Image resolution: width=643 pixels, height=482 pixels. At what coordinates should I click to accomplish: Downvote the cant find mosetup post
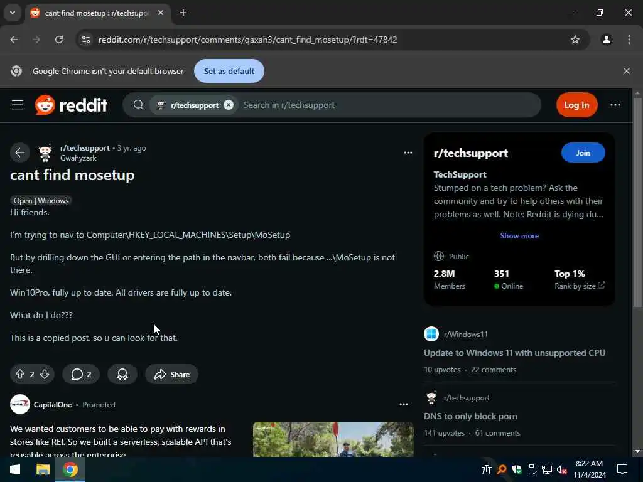45,374
